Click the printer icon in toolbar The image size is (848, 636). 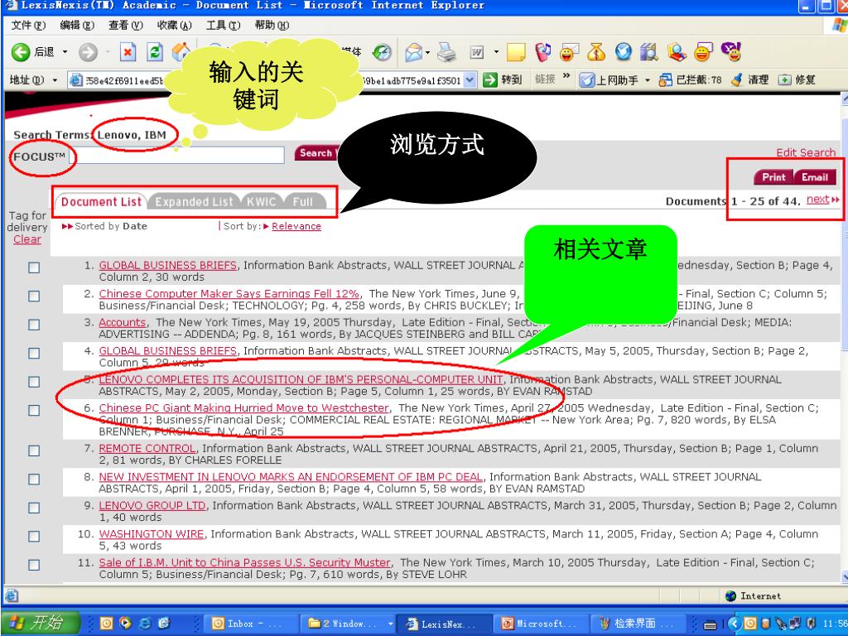point(446,52)
